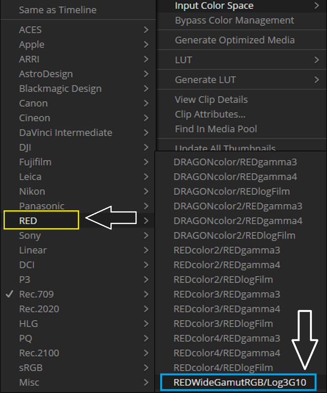Viewport: 327px width, 393px height.
Task: Open the Canon color space submenu
Action: click(78, 103)
